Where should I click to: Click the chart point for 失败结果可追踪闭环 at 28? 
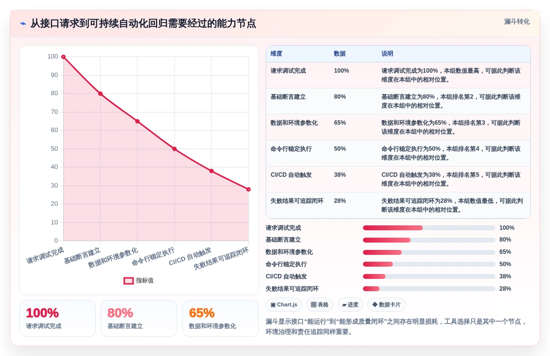click(248, 190)
